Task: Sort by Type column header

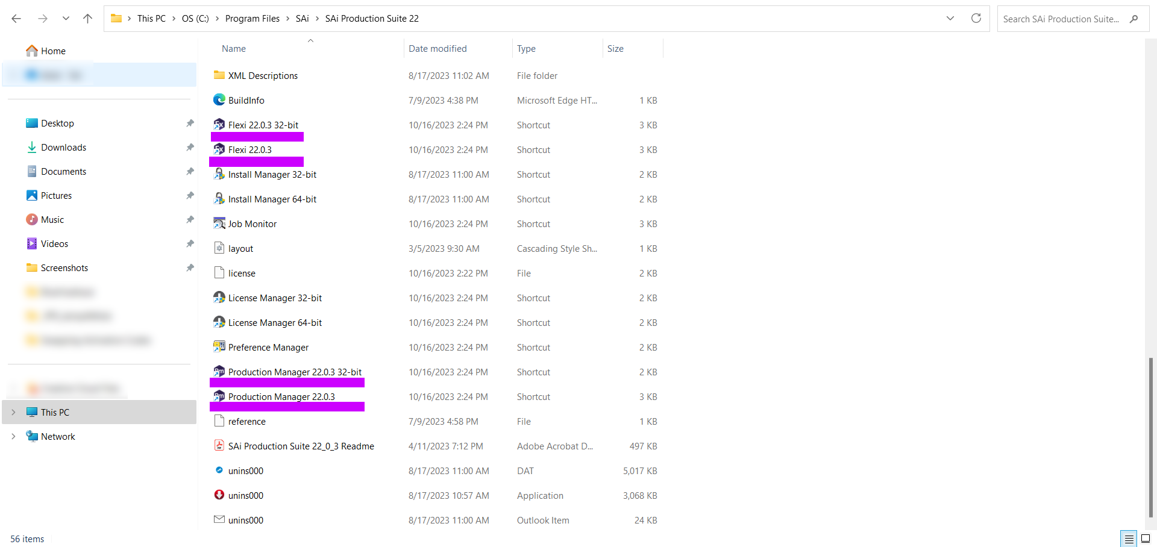Action: point(526,49)
